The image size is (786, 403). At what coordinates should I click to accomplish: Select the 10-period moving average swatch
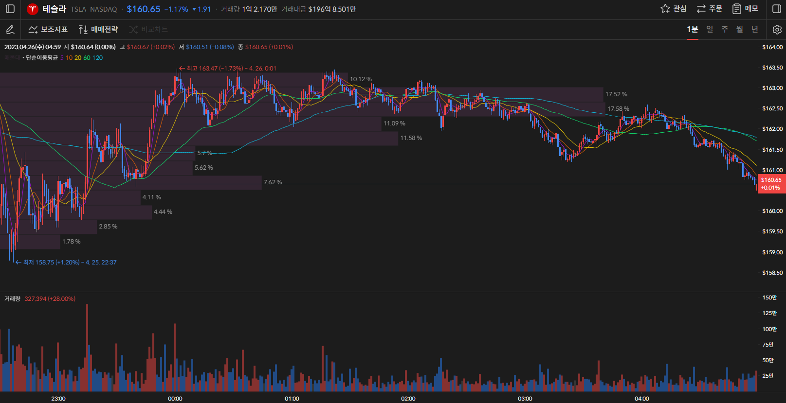coord(69,58)
